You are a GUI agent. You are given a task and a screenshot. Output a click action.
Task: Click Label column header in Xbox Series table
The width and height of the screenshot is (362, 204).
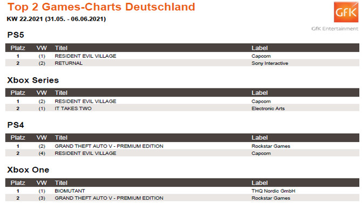(x=260, y=93)
